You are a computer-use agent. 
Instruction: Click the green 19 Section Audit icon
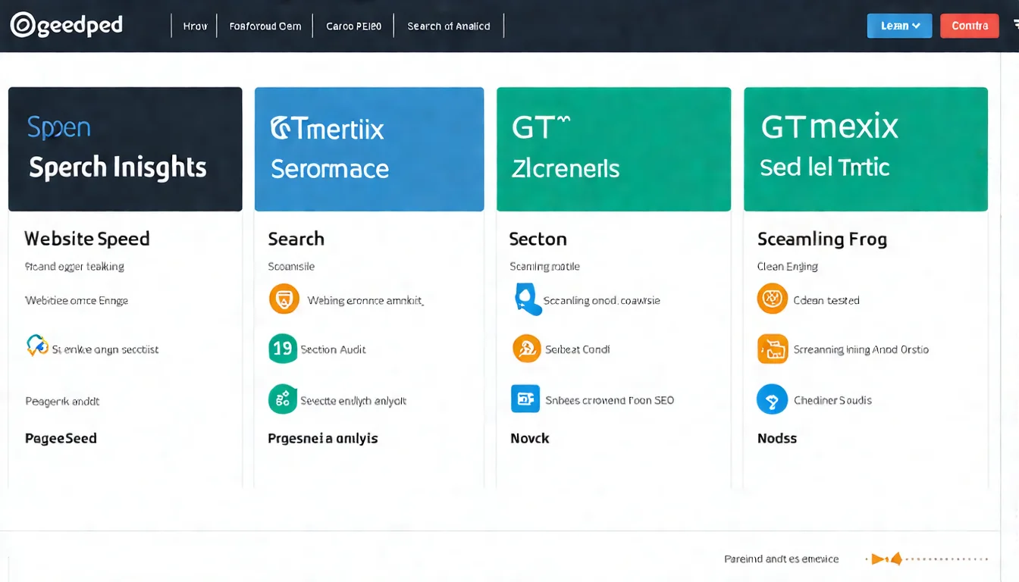tap(283, 349)
